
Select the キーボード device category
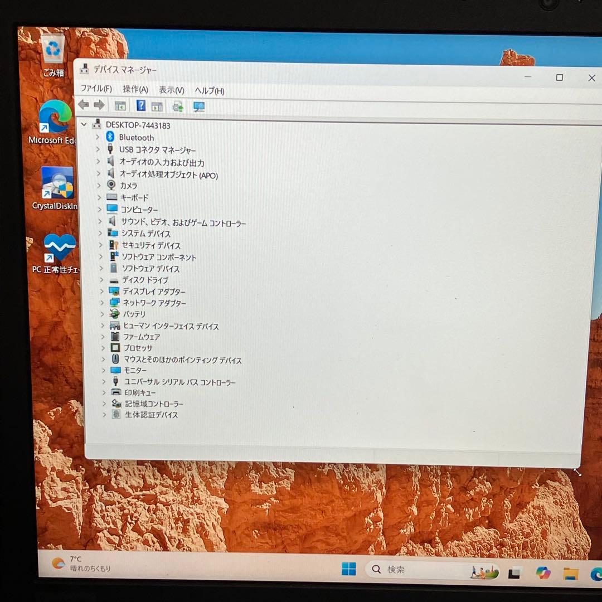[x=134, y=198]
